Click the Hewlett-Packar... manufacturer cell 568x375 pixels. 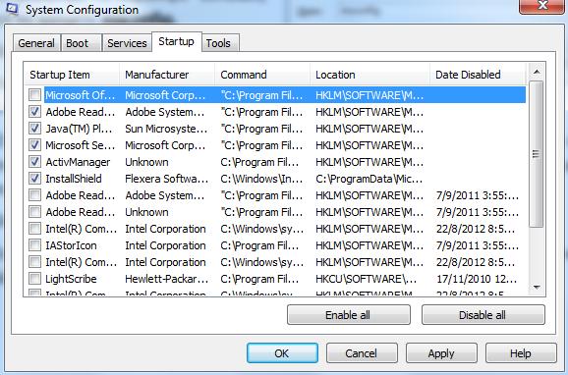pos(167,279)
